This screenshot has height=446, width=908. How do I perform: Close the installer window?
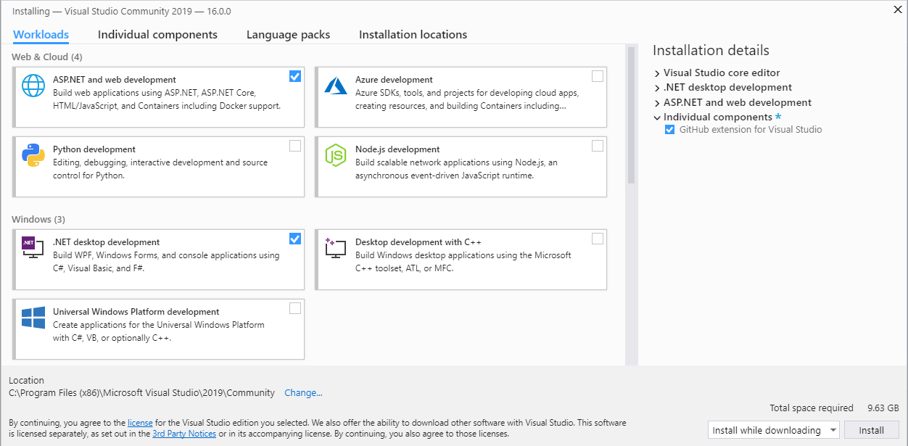(x=897, y=10)
